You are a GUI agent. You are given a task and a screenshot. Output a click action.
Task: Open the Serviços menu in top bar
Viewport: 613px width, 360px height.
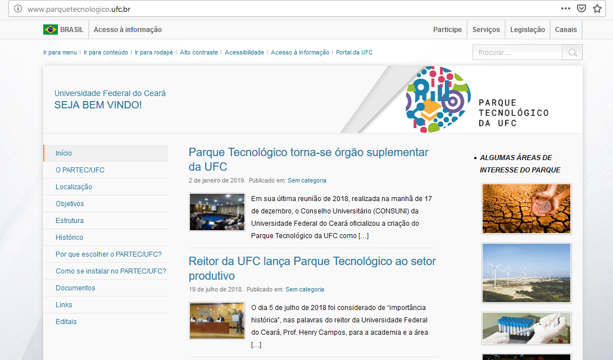coord(485,30)
